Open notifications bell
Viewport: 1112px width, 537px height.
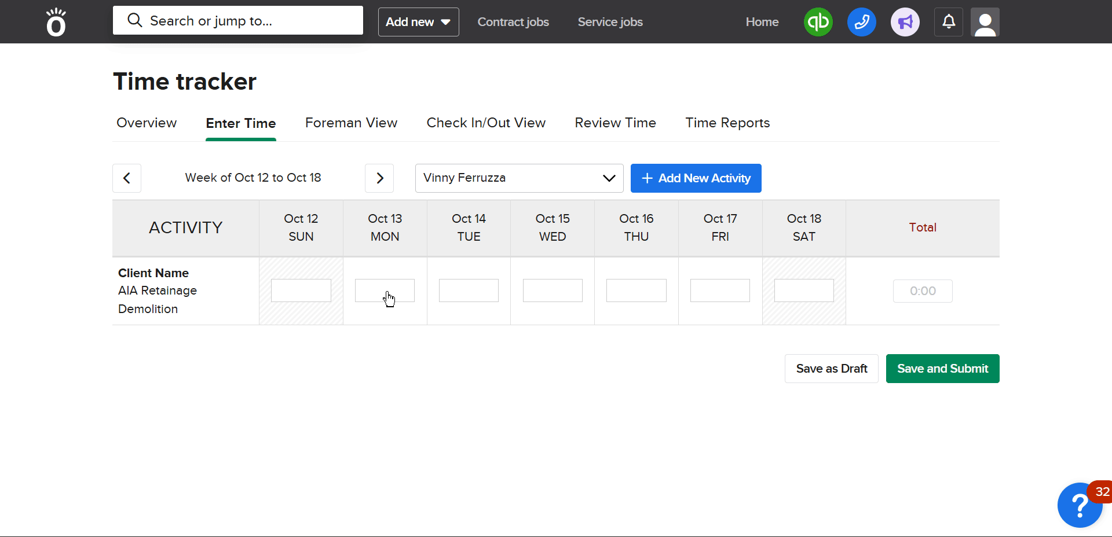(x=948, y=22)
